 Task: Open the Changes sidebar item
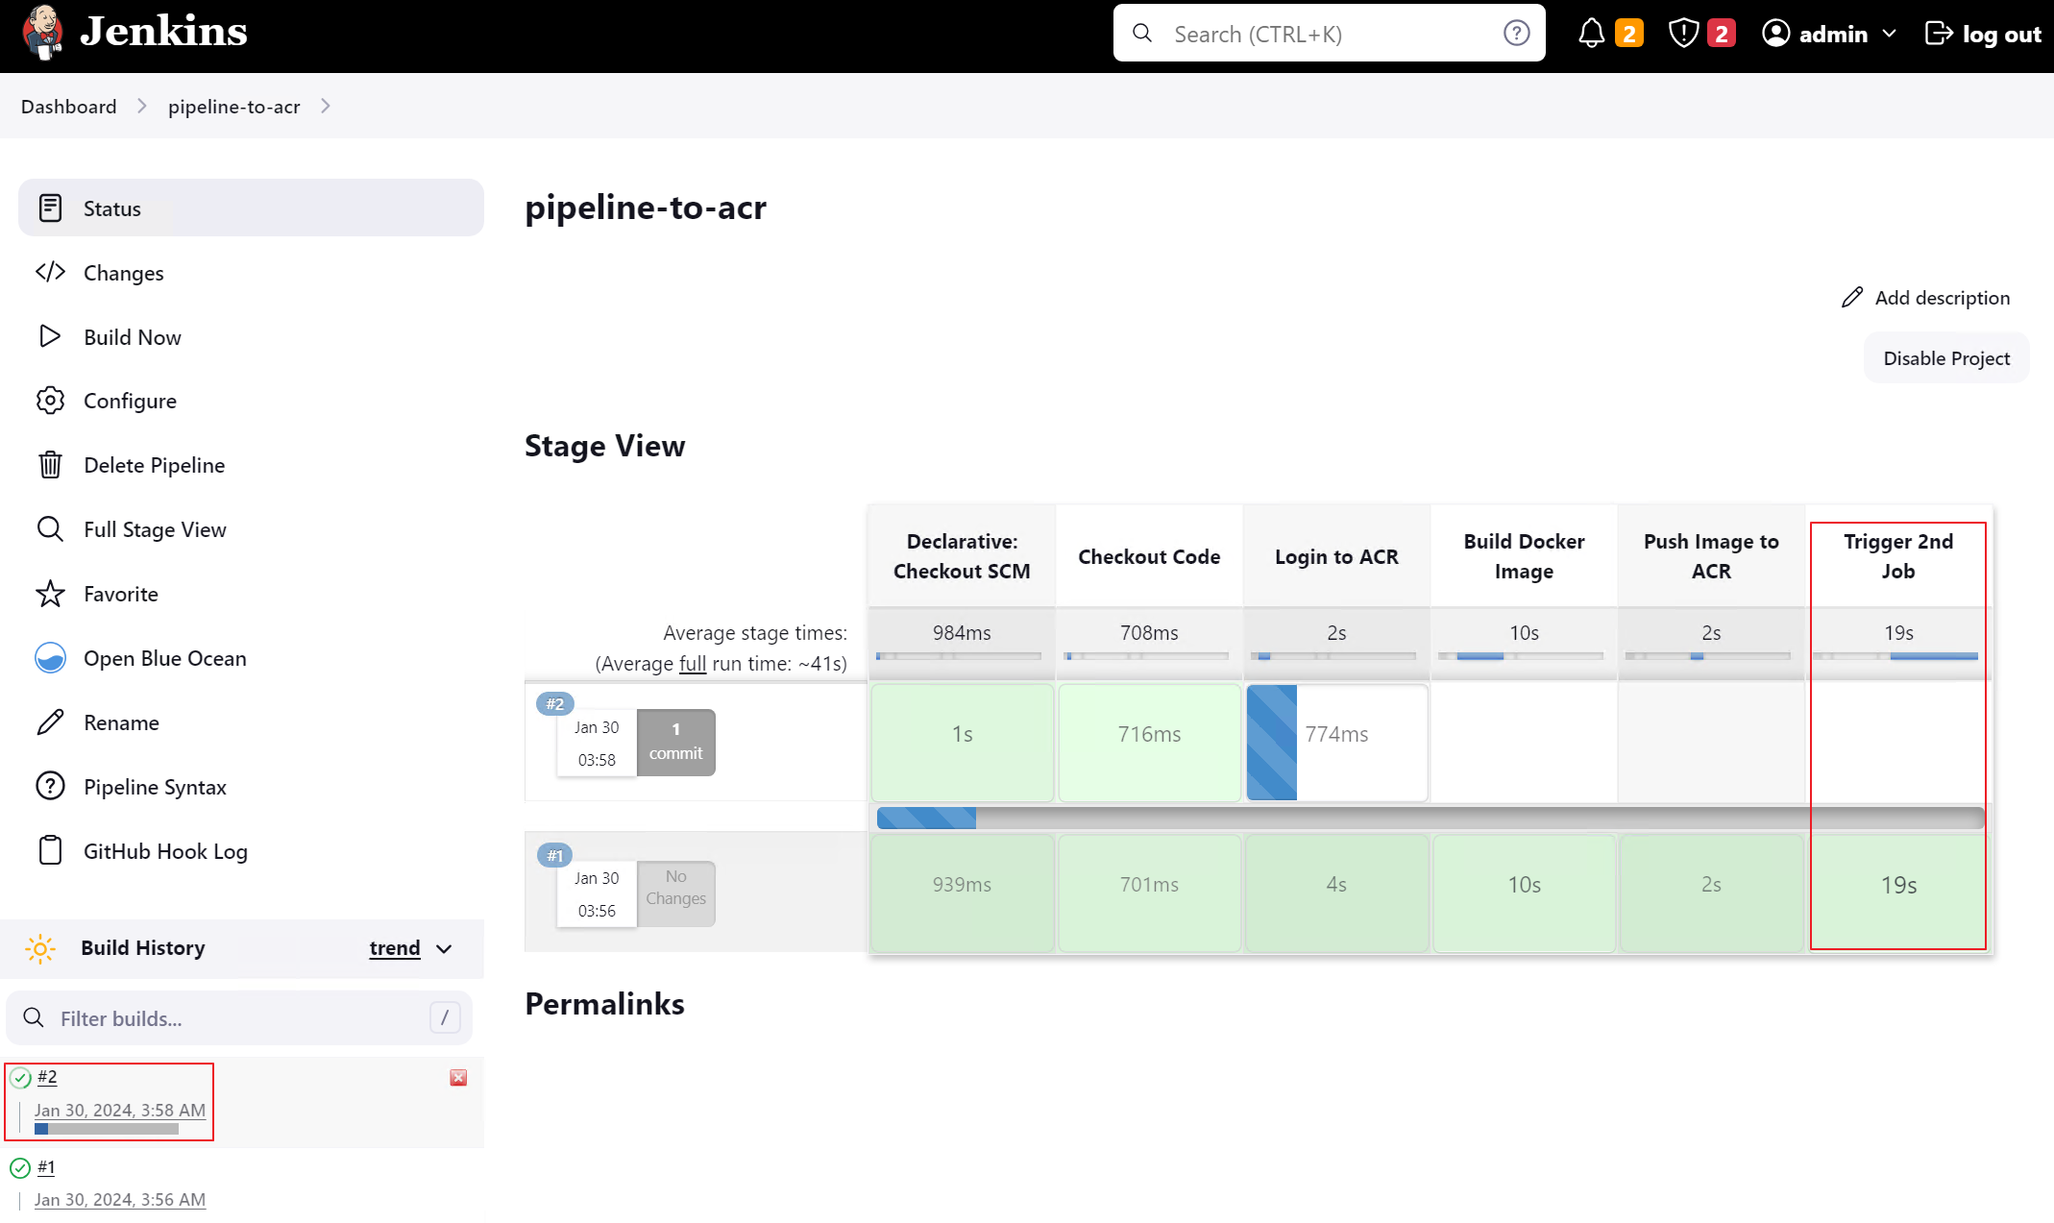coord(123,273)
